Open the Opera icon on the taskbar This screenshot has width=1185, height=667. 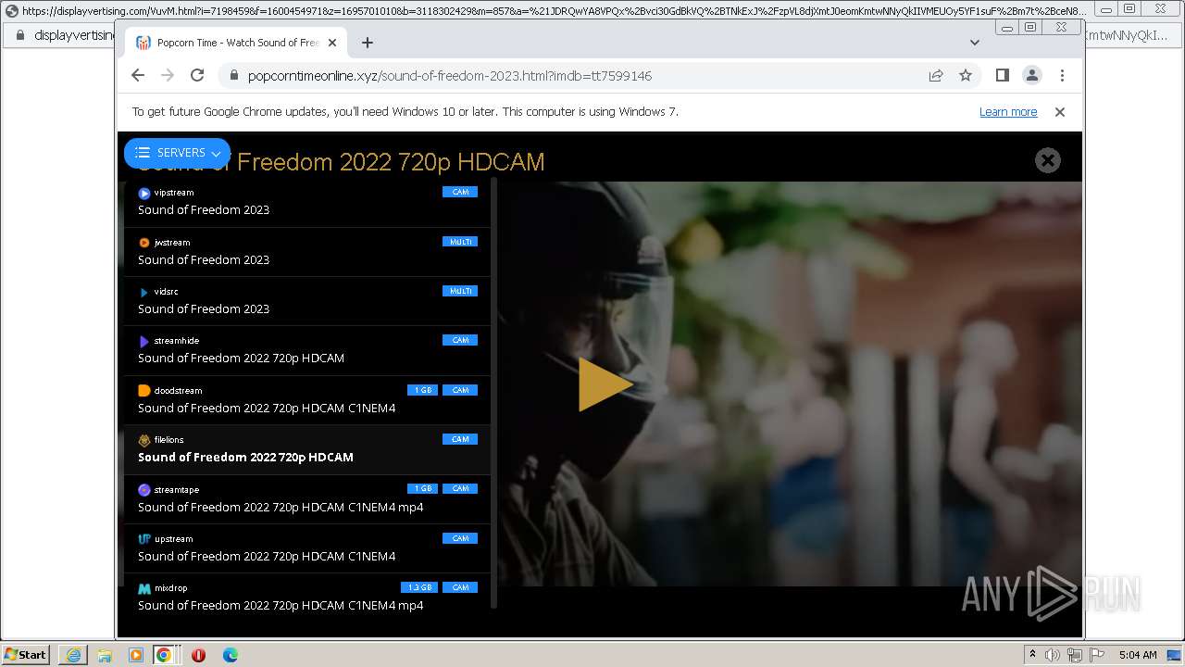click(x=198, y=654)
